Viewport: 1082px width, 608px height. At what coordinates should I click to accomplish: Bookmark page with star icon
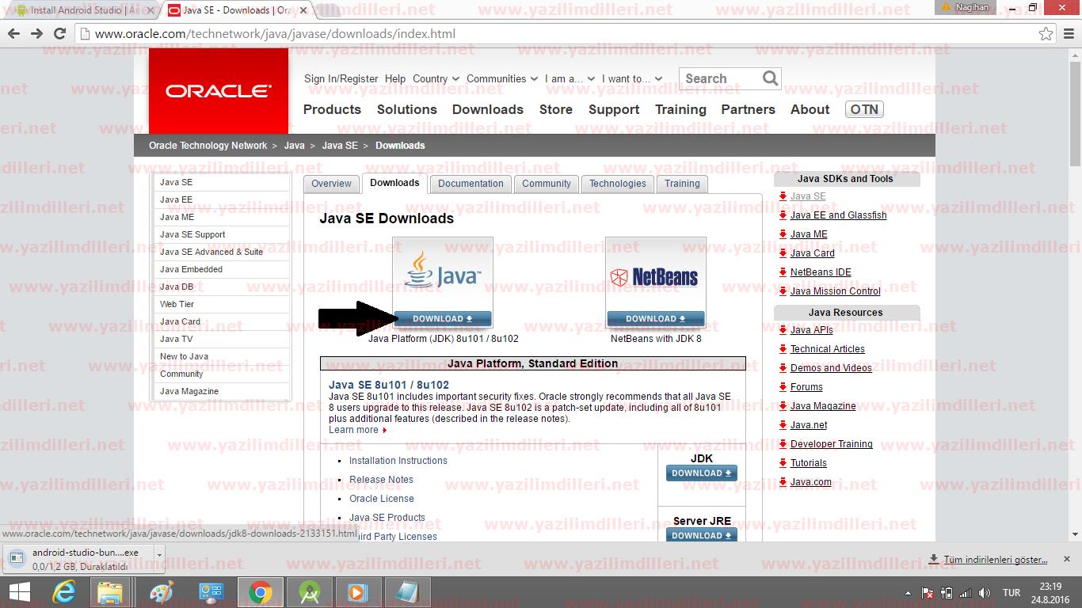pos(1046,34)
